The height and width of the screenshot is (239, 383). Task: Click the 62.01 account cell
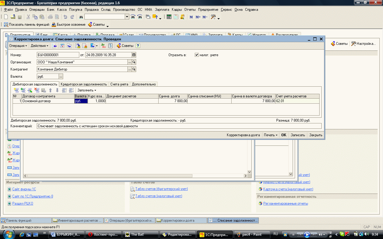[x=297, y=101]
